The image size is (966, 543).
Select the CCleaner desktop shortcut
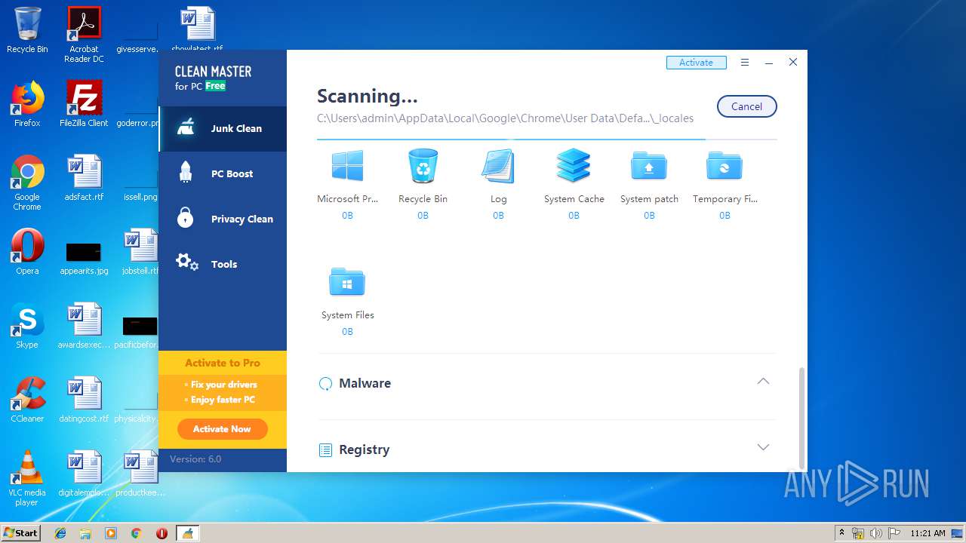pos(27,400)
